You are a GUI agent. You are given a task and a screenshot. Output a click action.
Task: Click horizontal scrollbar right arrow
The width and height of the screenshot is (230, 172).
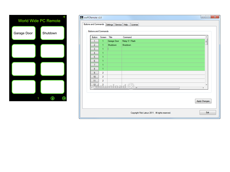[x=203, y=88]
